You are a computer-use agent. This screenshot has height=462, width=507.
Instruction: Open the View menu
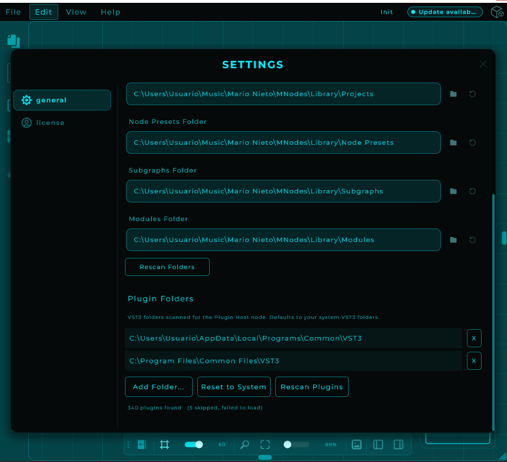click(76, 12)
